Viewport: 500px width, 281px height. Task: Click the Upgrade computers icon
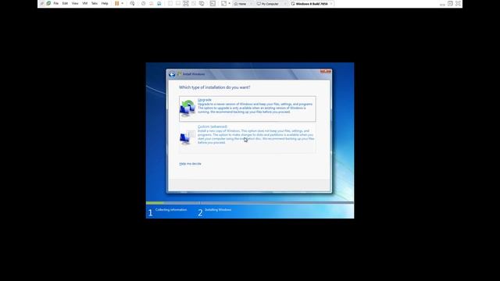pos(187,108)
